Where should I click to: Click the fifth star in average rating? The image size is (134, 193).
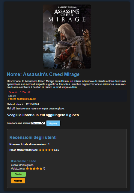[x=52, y=150]
